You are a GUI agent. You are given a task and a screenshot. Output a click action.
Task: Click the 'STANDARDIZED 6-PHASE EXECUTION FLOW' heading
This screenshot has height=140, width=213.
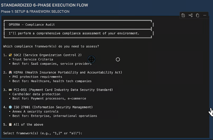[45, 5]
